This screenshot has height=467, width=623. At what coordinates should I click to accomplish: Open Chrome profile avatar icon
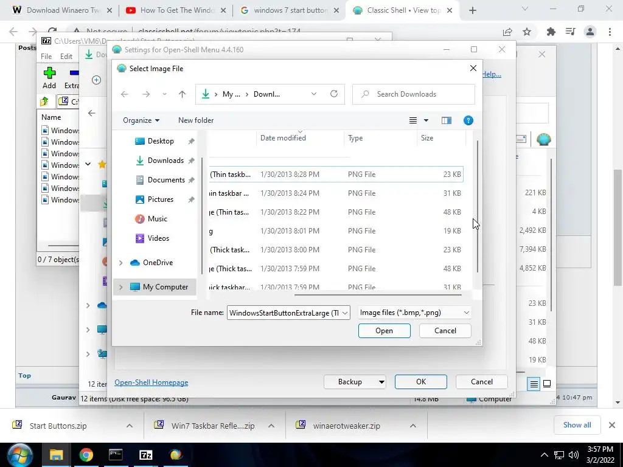click(x=590, y=32)
